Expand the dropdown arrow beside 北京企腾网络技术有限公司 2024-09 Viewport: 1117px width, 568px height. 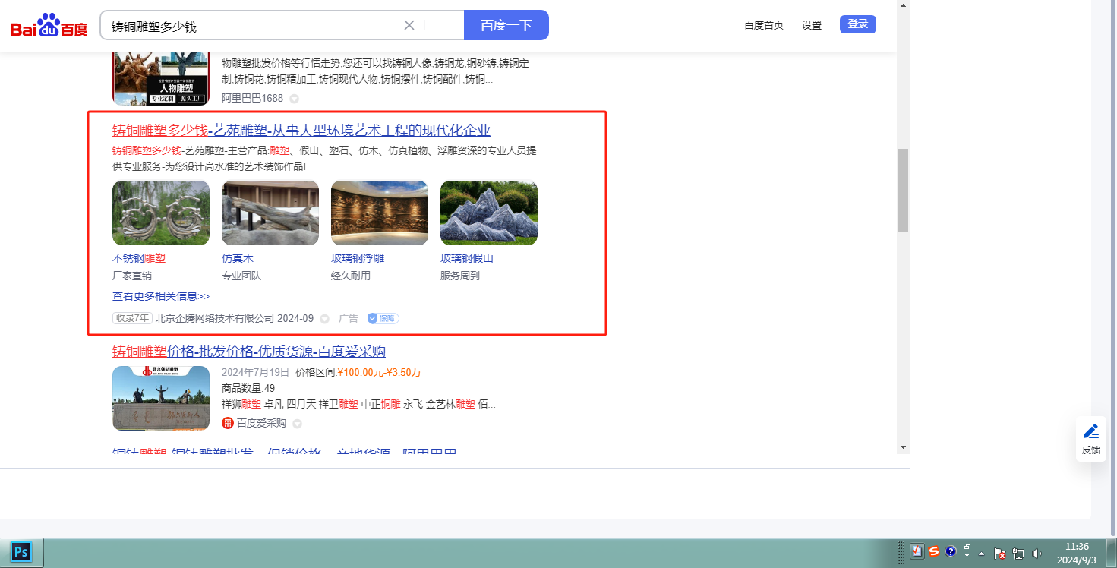point(325,319)
